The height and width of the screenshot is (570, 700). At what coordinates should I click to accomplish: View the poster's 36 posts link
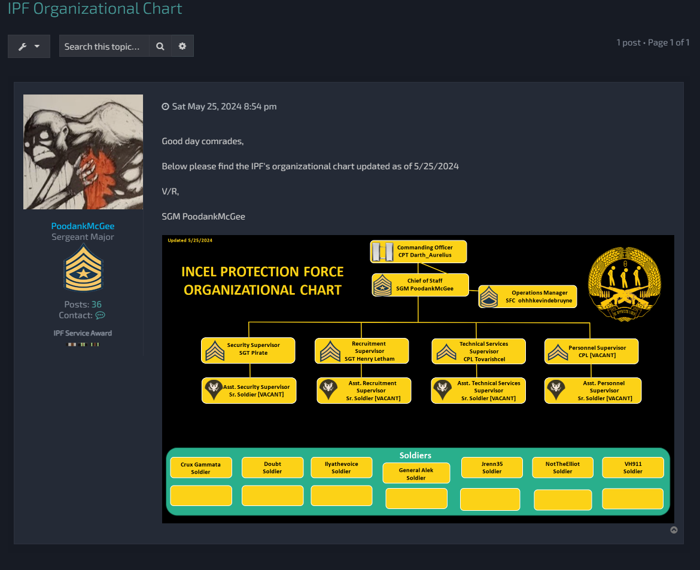pos(96,304)
